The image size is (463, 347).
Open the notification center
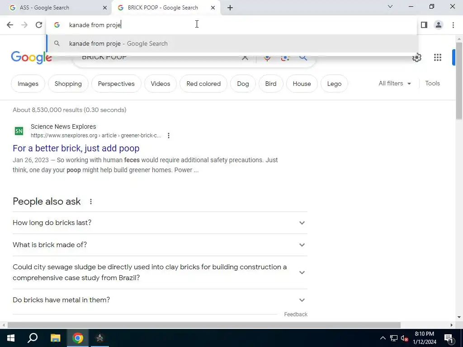(448, 338)
